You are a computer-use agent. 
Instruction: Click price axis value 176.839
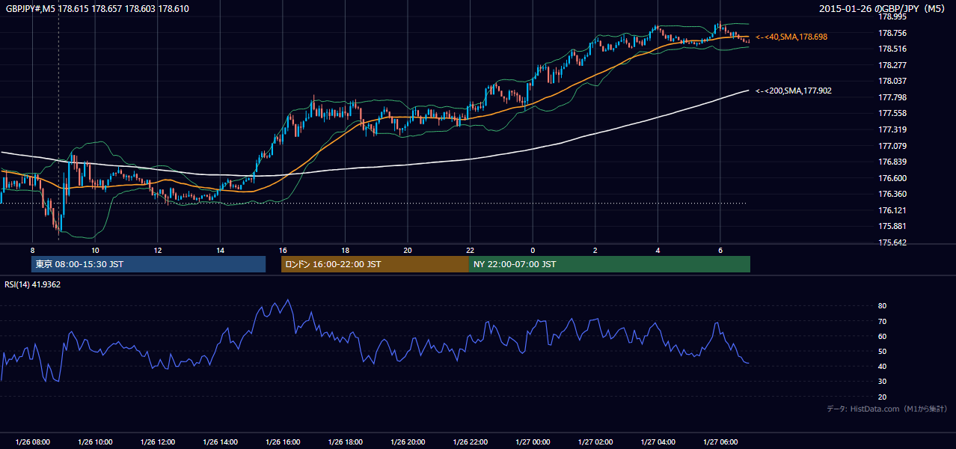click(892, 162)
